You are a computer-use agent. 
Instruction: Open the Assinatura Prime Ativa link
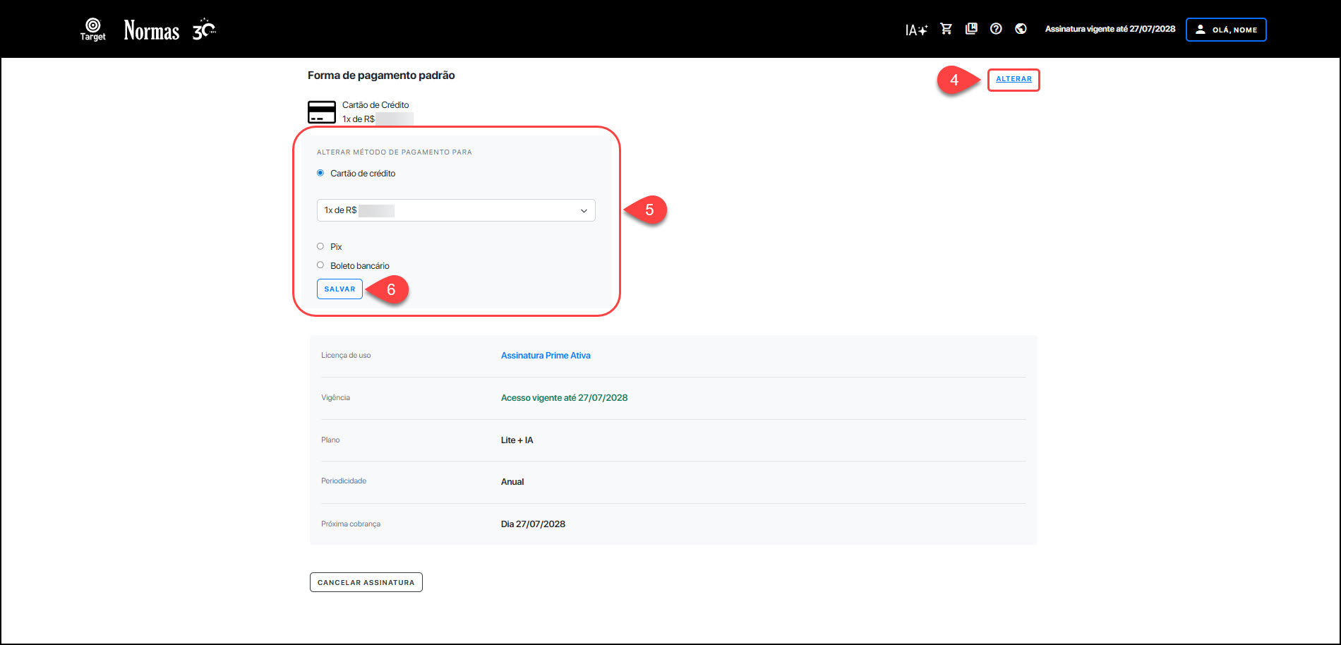[x=546, y=356]
